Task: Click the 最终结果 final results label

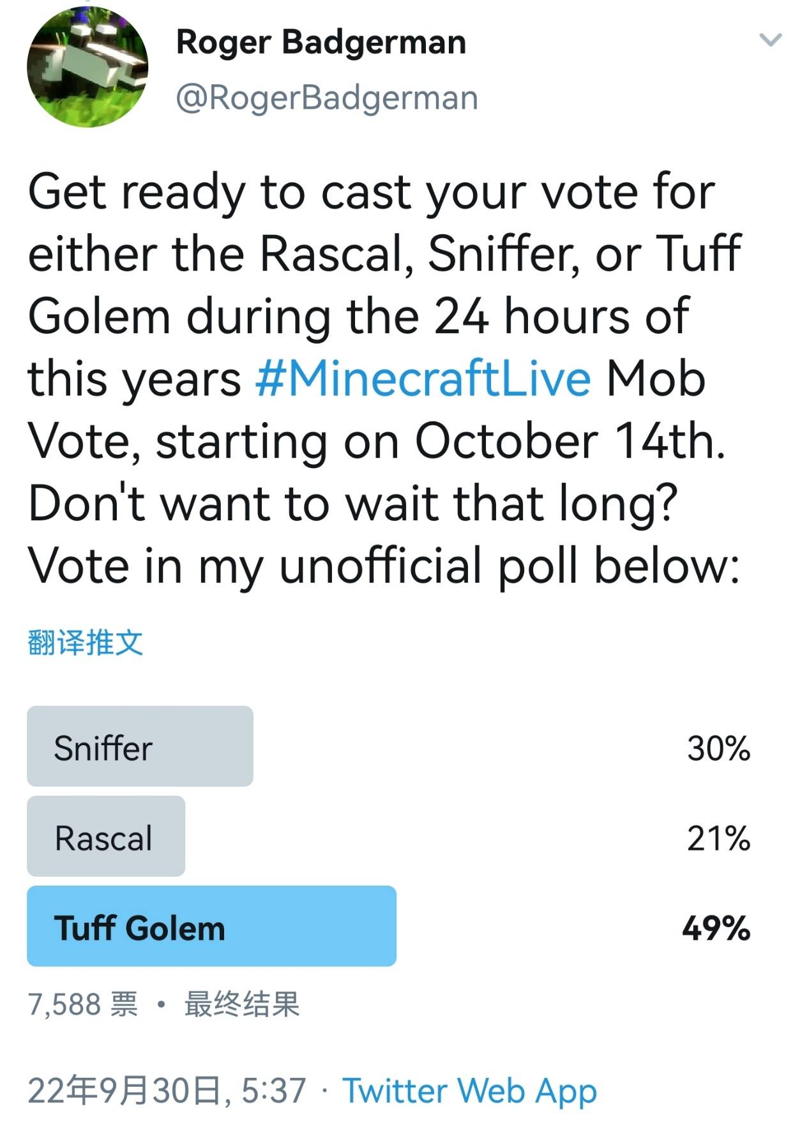Action: click(x=241, y=1004)
